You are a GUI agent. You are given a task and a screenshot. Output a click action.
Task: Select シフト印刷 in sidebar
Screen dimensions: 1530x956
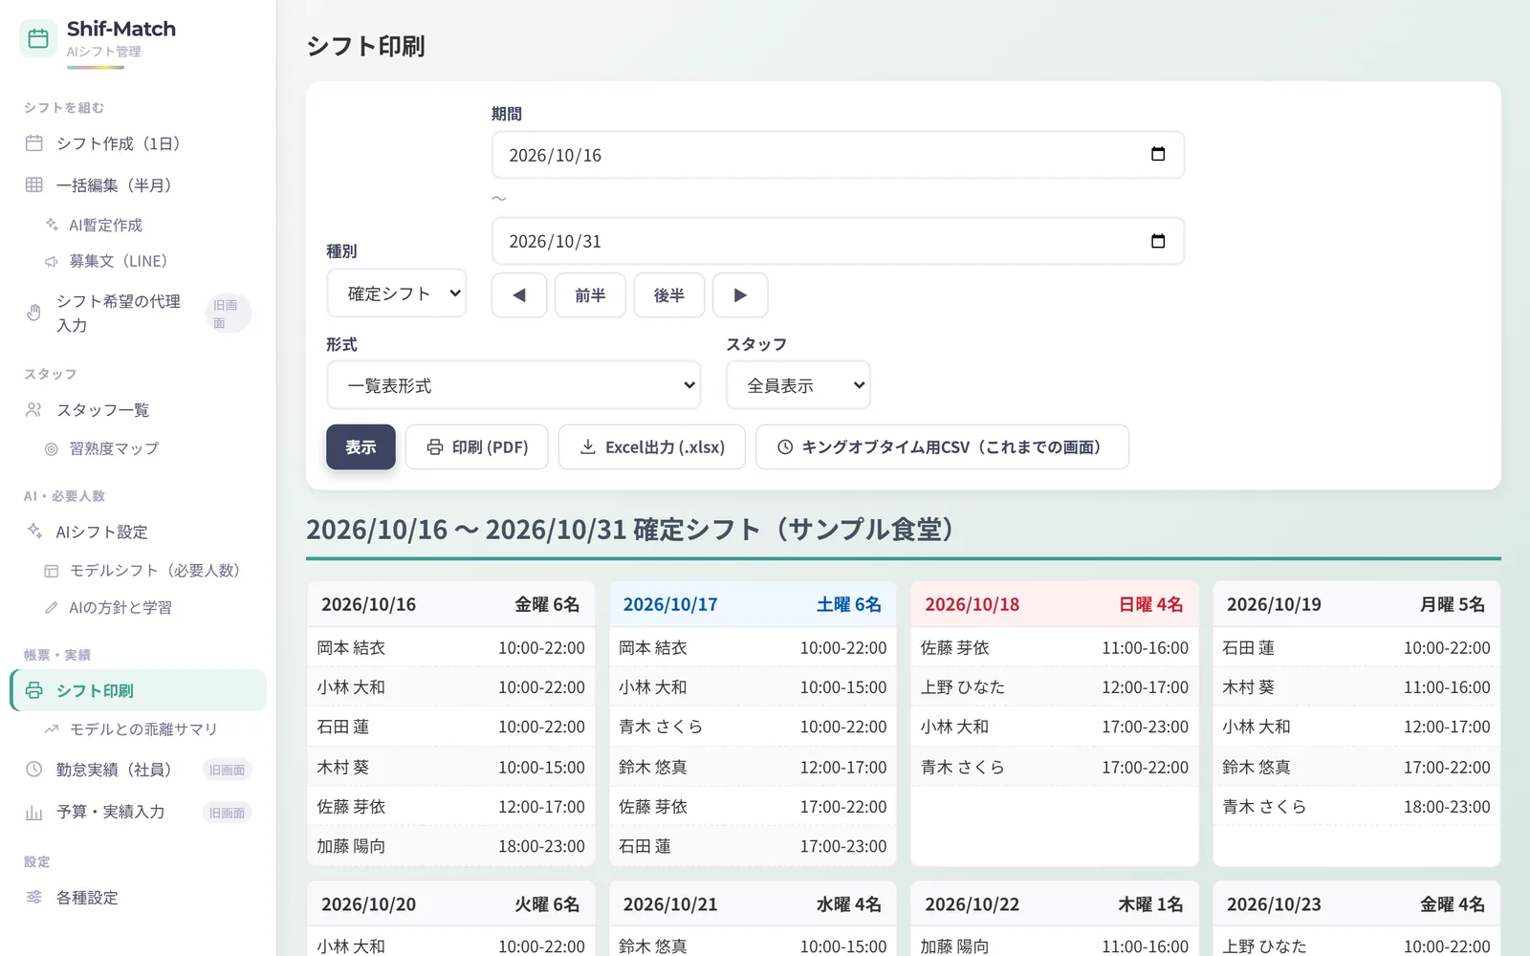[138, 690]
